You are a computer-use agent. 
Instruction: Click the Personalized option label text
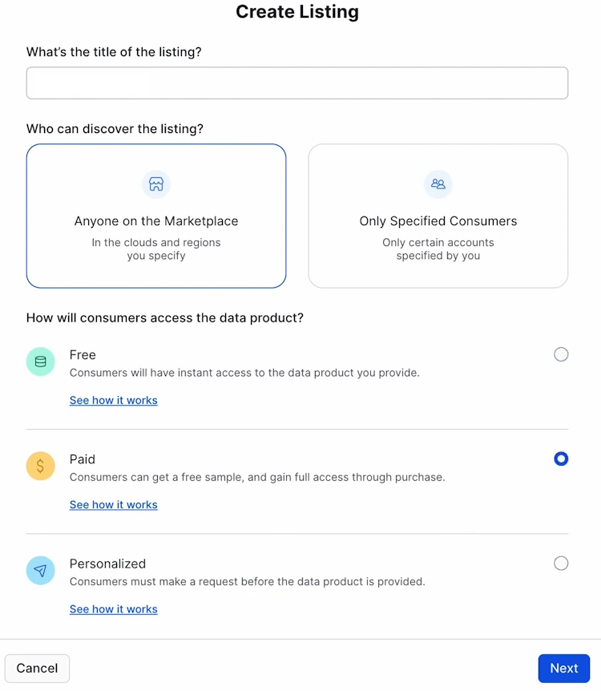[x=107, y=564]
